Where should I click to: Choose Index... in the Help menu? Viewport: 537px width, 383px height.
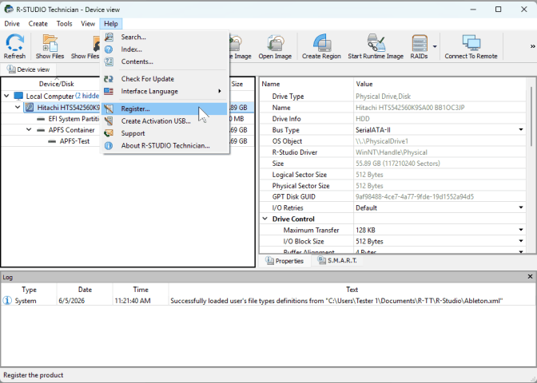click(x=165, y=49)
